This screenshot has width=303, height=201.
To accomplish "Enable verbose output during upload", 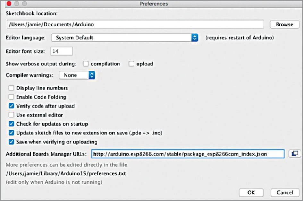I will tap(131, 64).
